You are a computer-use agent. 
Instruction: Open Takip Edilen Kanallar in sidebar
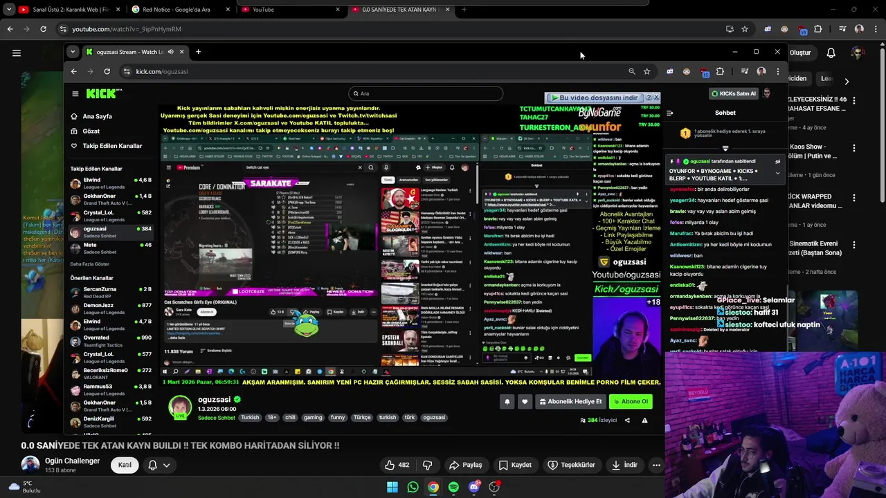tap(106, 146)
